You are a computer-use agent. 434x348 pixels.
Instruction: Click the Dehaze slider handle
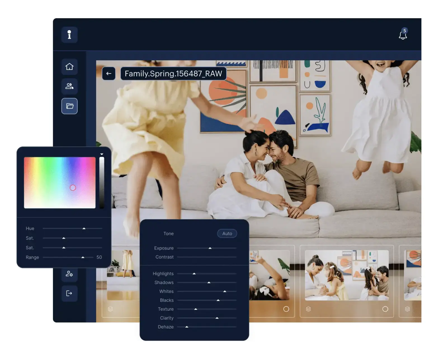187,327
